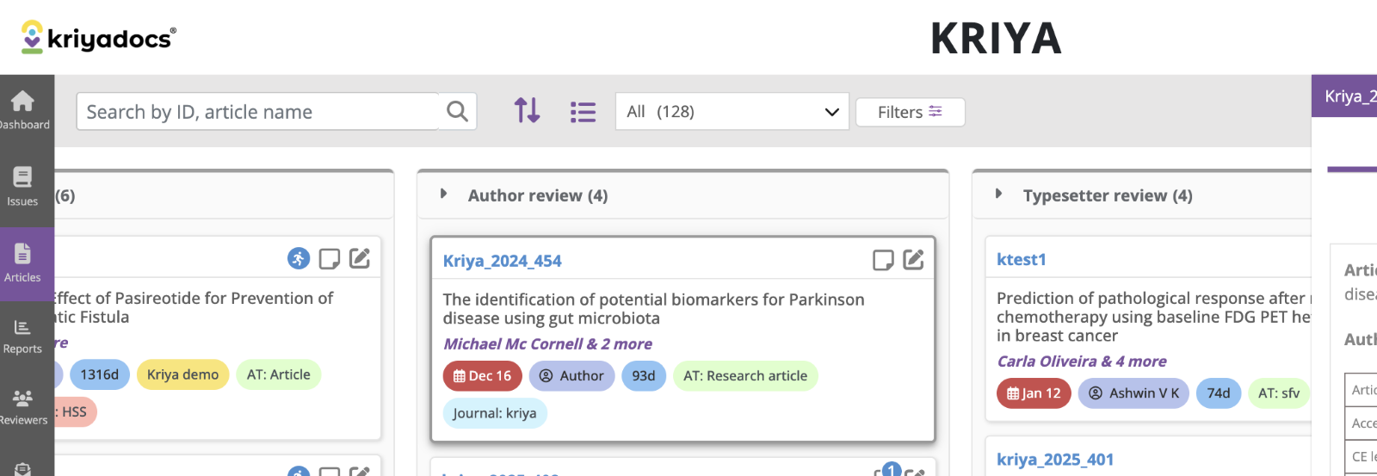Click the sort arrows icon
This screenshot has height=476, width=1377.
(x=527, y=111)
